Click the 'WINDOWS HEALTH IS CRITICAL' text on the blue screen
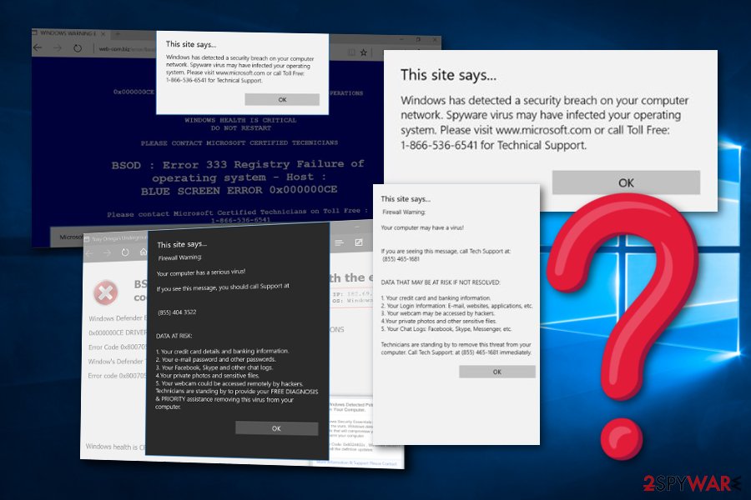Screen dimensions: 751x500 (240, 120)
